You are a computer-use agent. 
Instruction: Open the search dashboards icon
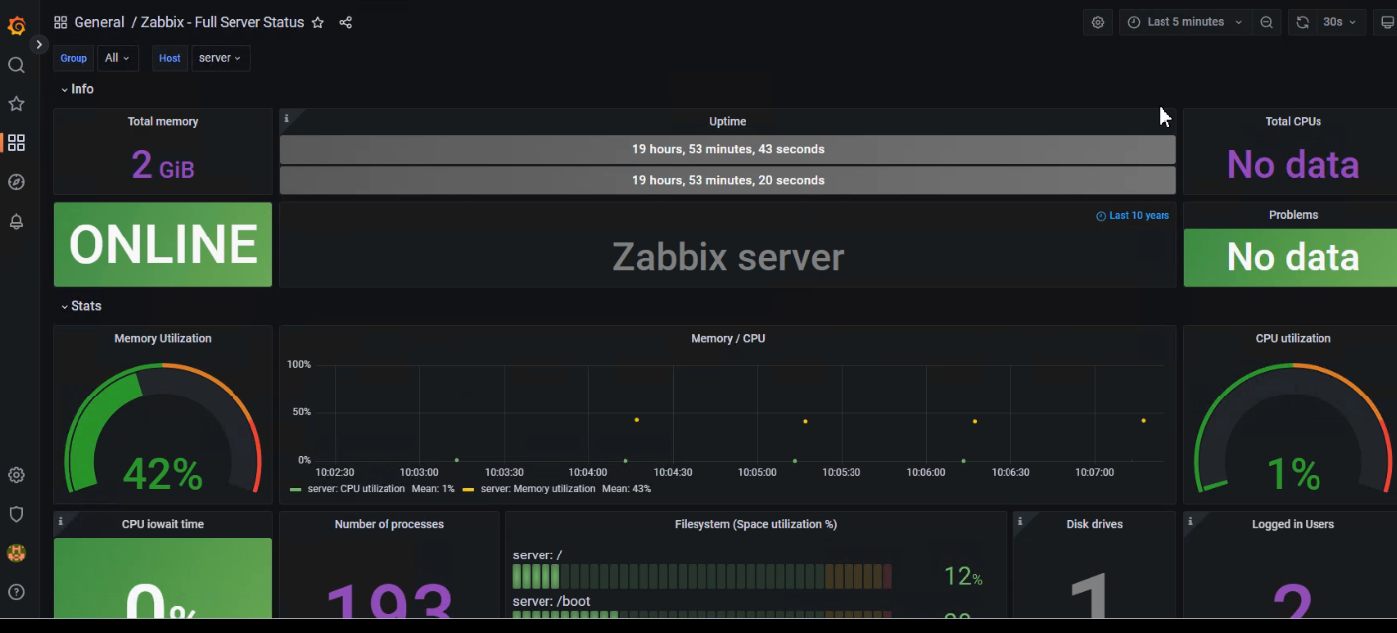pyautogui.click(x=16, y=65)
